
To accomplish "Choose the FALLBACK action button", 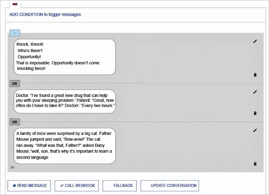I will click(120, 185).
